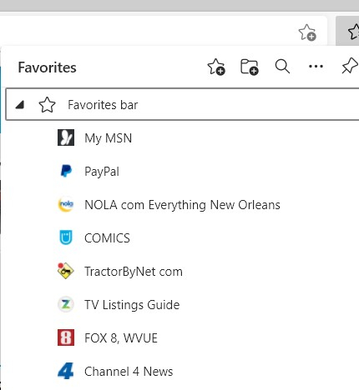Click the TractorByNet tractor sign icon
The image size is (359, 390).
coord(65,271)
